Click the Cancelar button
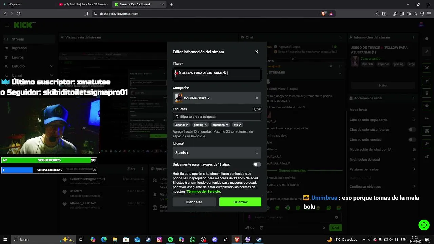The height and width of the screenshot is (244, 434). click(x=194, y=202)
